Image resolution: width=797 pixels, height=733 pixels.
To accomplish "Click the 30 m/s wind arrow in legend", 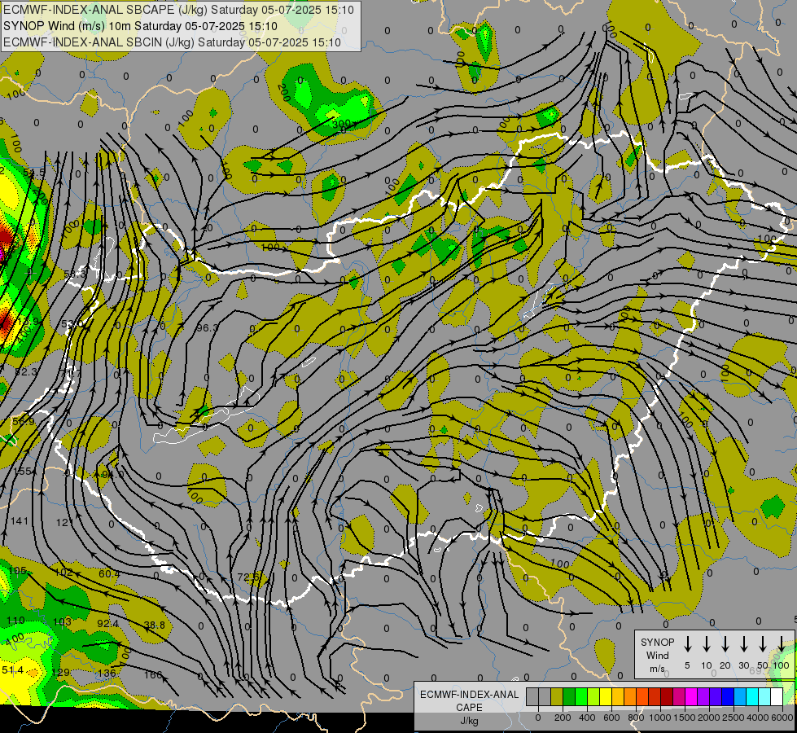I will tap(743, 644).
